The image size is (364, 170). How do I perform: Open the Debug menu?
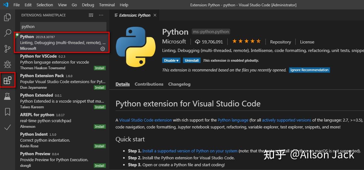pos(88,5)
